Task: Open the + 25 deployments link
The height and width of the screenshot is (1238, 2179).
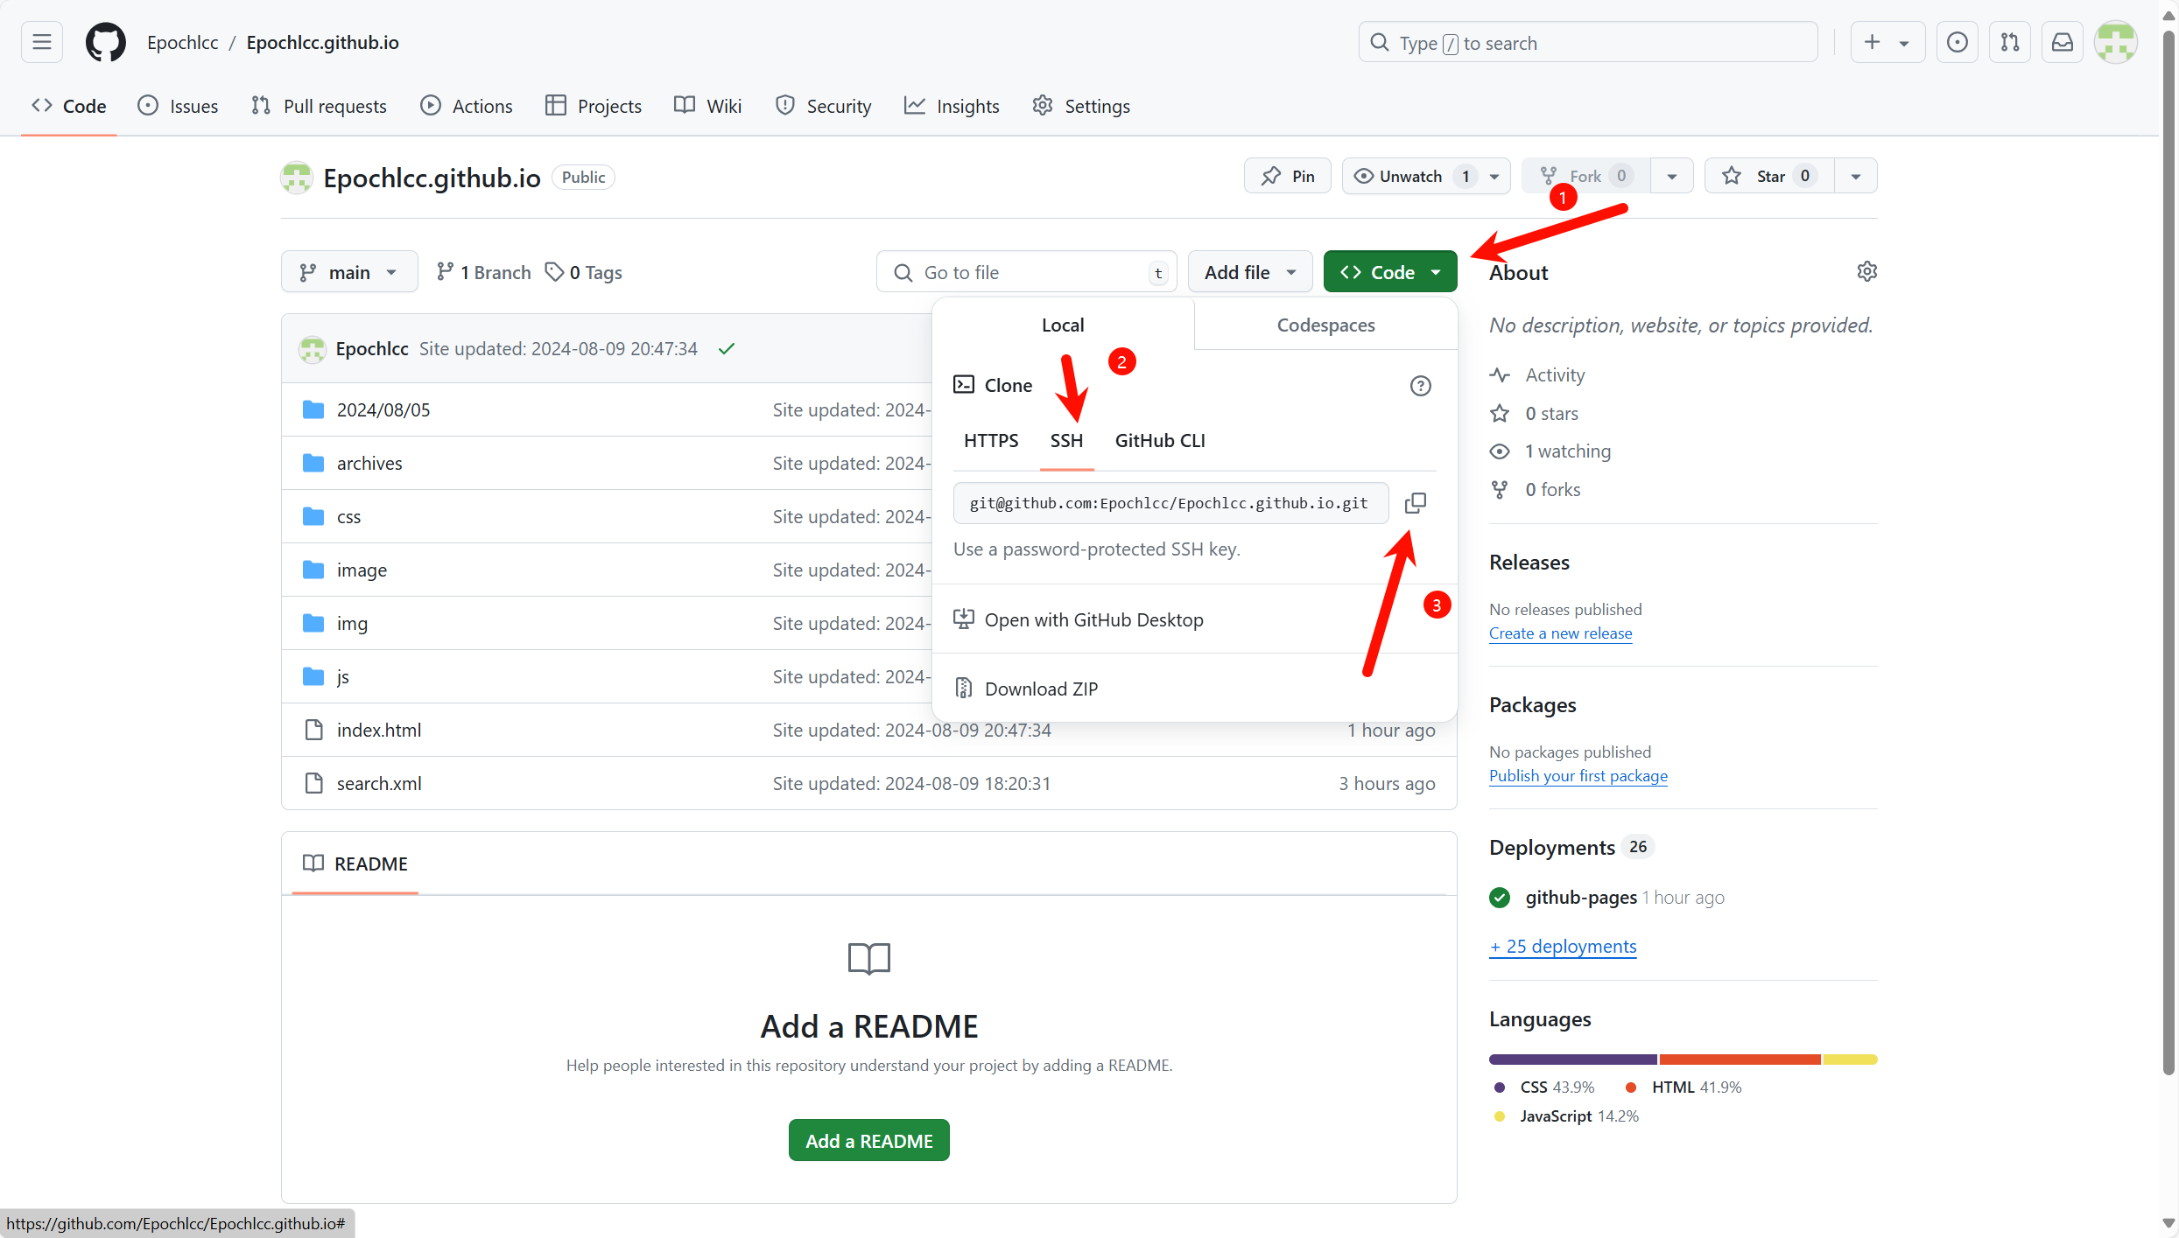Action: [1563, 947]
